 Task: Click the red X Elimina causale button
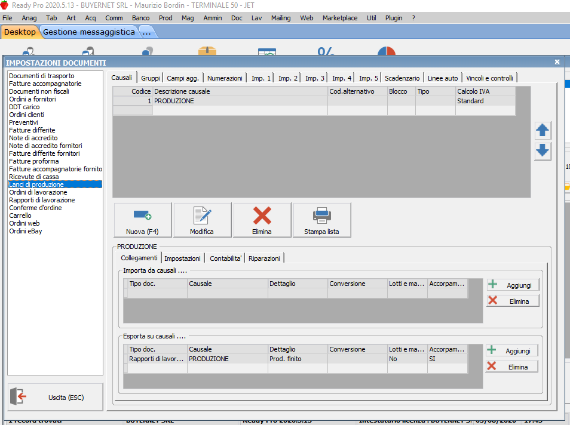pos(262,220)
